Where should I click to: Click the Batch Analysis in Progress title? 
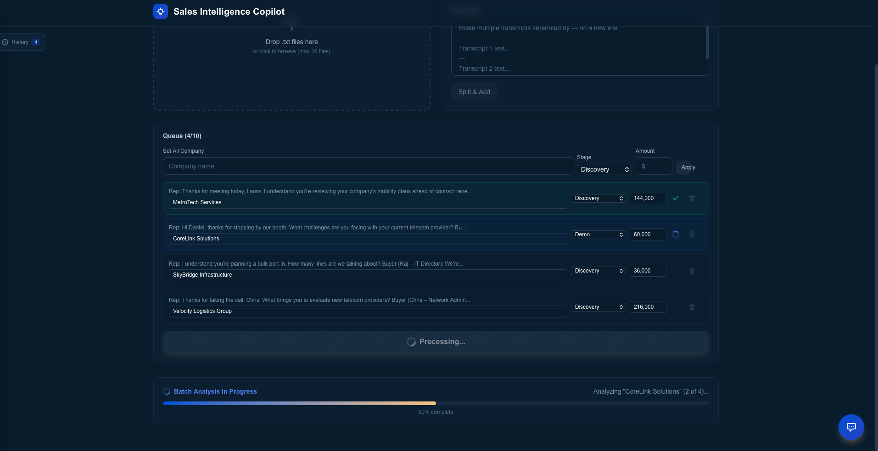pos(215,391)
